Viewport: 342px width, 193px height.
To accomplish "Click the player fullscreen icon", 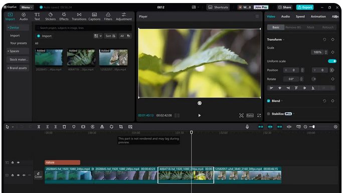I will (259, 115).
